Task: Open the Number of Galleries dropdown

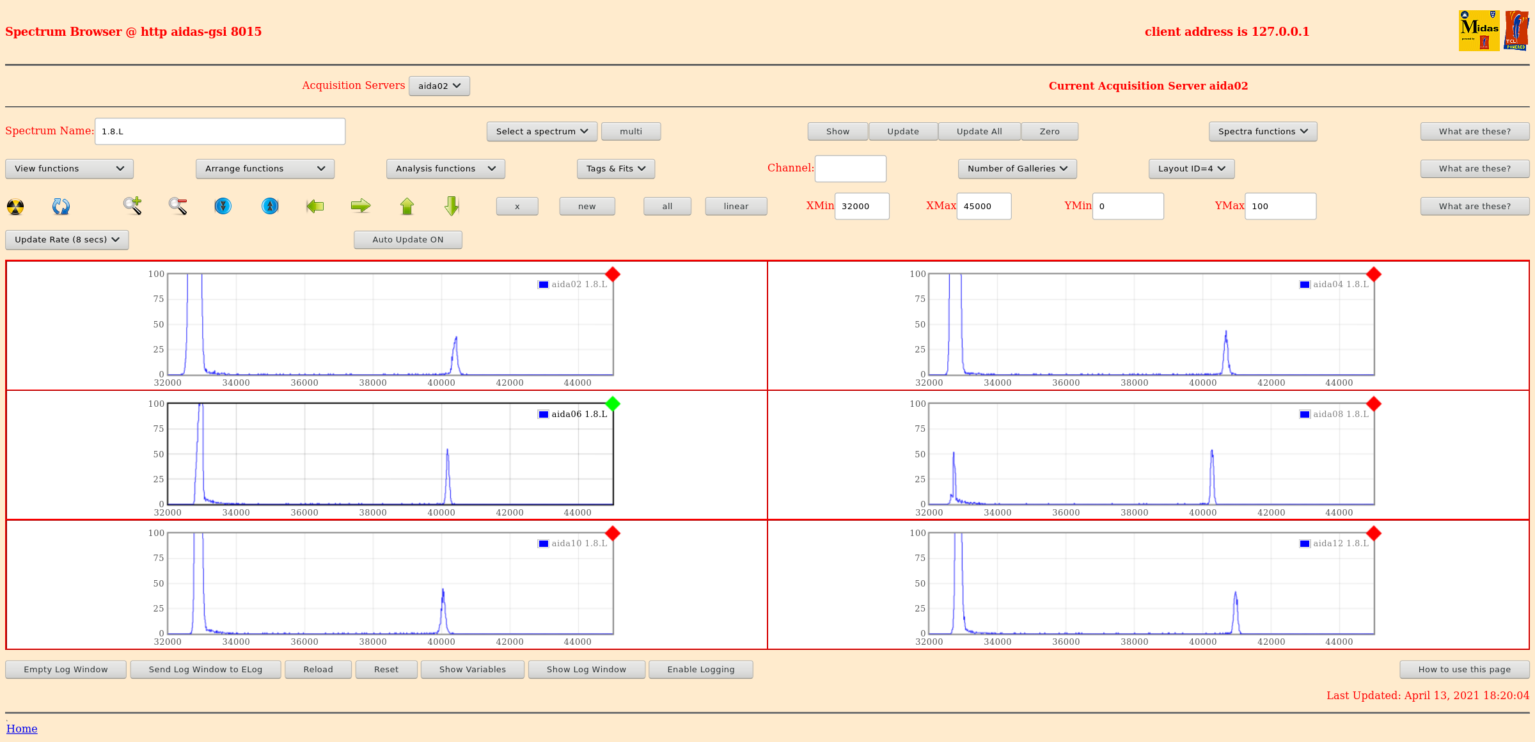Action: (1017, 169)
